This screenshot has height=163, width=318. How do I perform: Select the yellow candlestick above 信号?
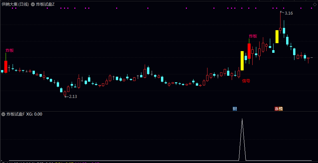tap(242, 61)
